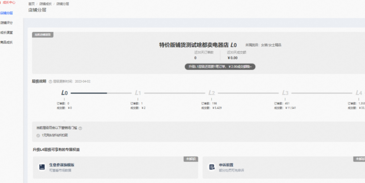This screenshot has height=183, width=365.
Task: Open the help icon beside 当前层级符合以下营销场门槛
Action: click(x=80, y=128)
